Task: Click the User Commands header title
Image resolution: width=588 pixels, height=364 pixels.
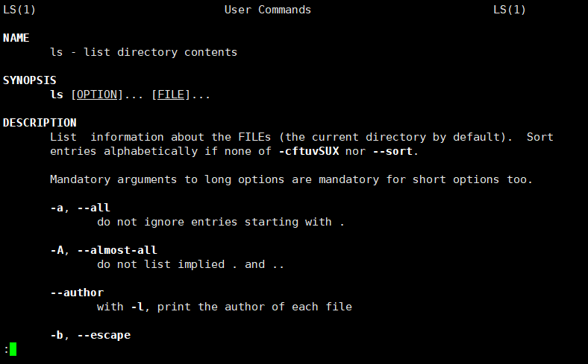Action: coord(267,10)
